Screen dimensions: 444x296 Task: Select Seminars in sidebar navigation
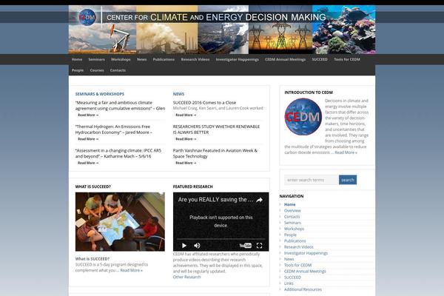pyautogui.click(x=292, y=223)
